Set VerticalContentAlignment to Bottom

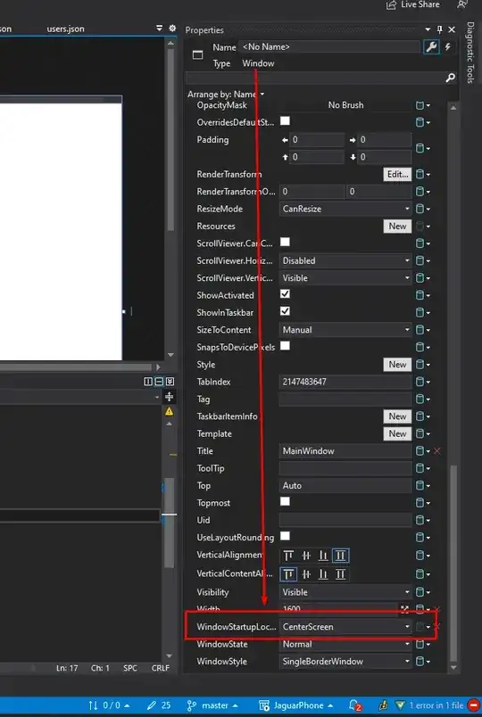click(x=323, y=574)
